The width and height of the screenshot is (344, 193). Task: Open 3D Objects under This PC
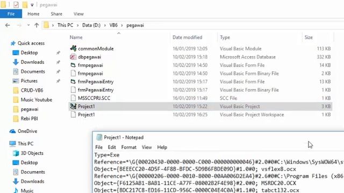[x=32, y=153]
